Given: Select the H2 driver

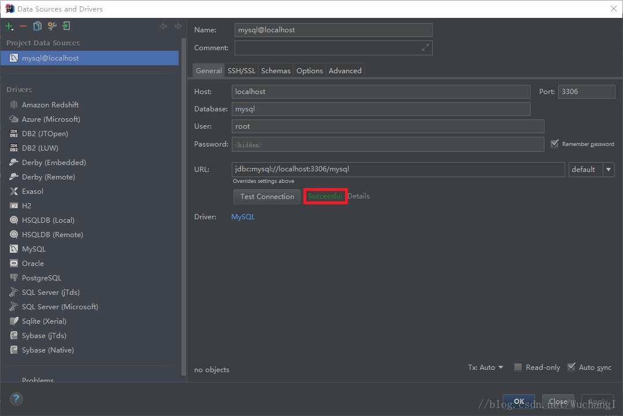Looking at the screenshot, I should [26, 205].
